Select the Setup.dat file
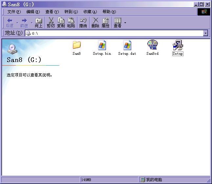Viewport: 212px width, 184px height. click(127, 45)
